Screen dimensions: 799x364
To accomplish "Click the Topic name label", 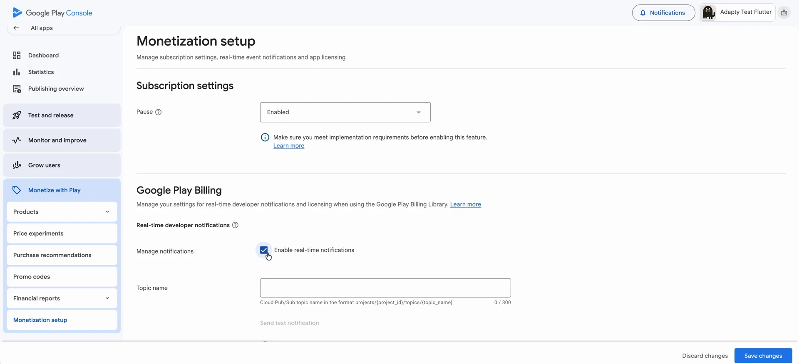I will (x=152, y=288).
